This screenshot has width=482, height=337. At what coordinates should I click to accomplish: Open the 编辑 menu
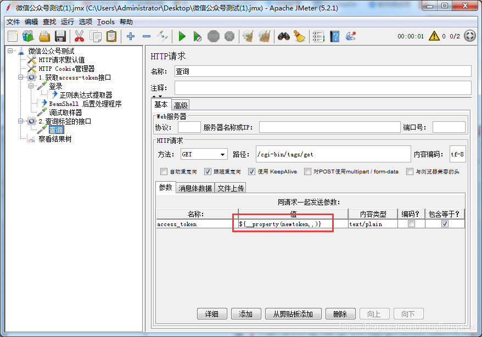[x=31, y=22]
